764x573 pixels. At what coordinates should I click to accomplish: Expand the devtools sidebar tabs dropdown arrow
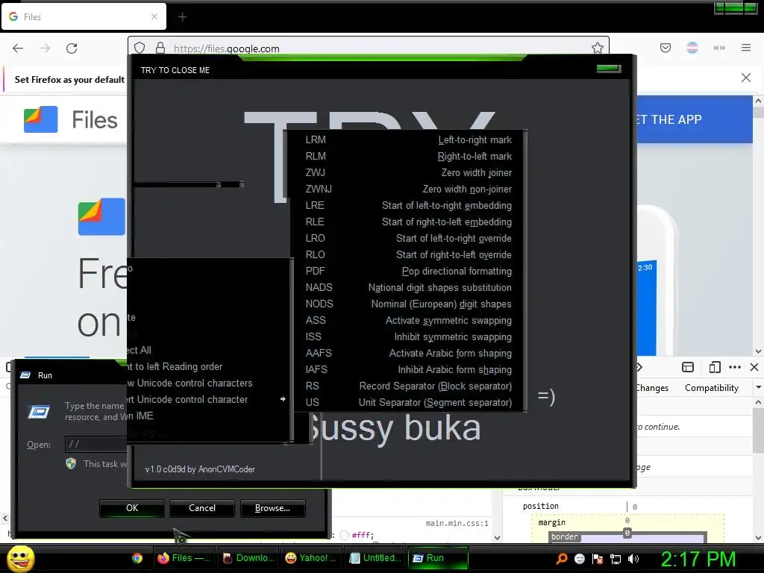point(758,387)
